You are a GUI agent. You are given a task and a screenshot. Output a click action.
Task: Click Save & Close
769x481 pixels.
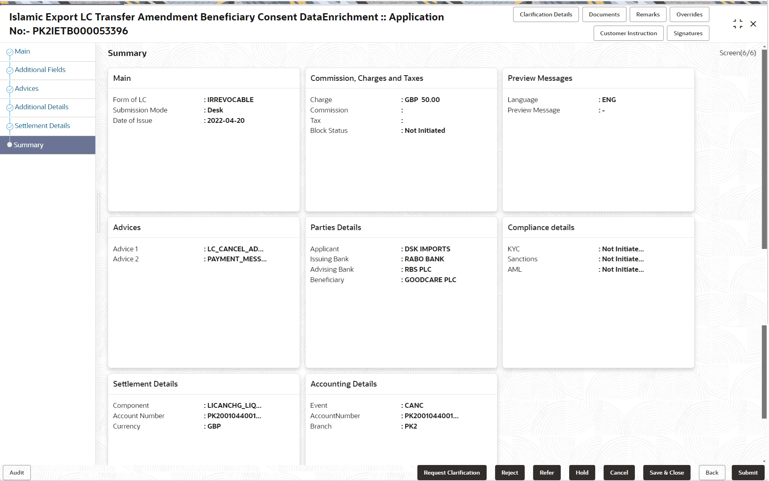[666, 473]
